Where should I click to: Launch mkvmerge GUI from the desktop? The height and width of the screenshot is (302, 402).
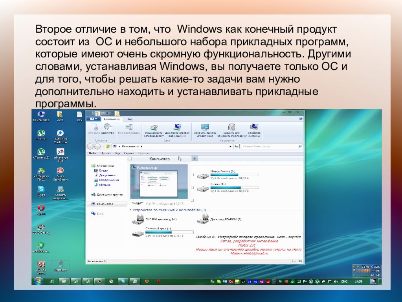tap(60, 155)
